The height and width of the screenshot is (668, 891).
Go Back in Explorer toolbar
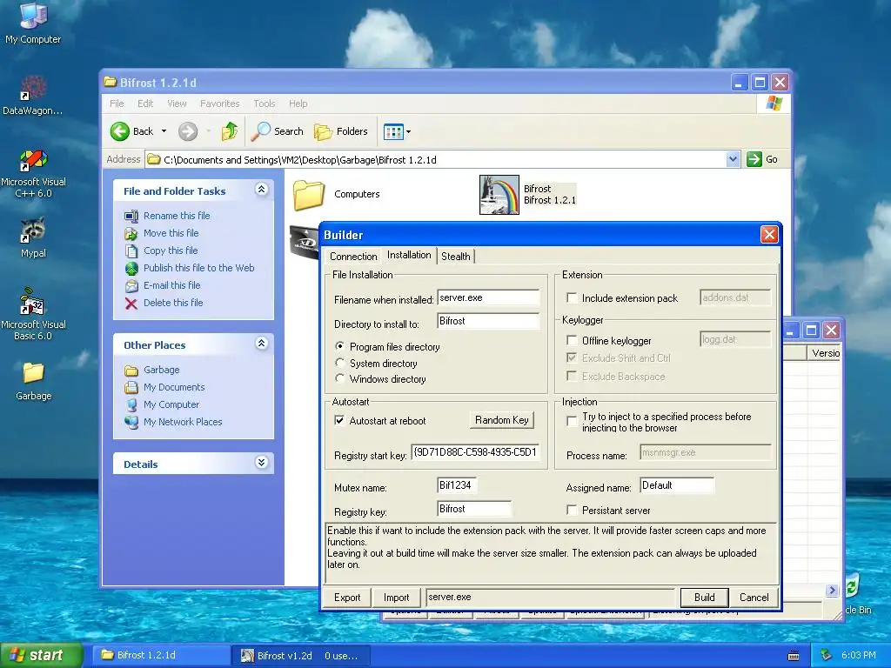coord(132,131)
